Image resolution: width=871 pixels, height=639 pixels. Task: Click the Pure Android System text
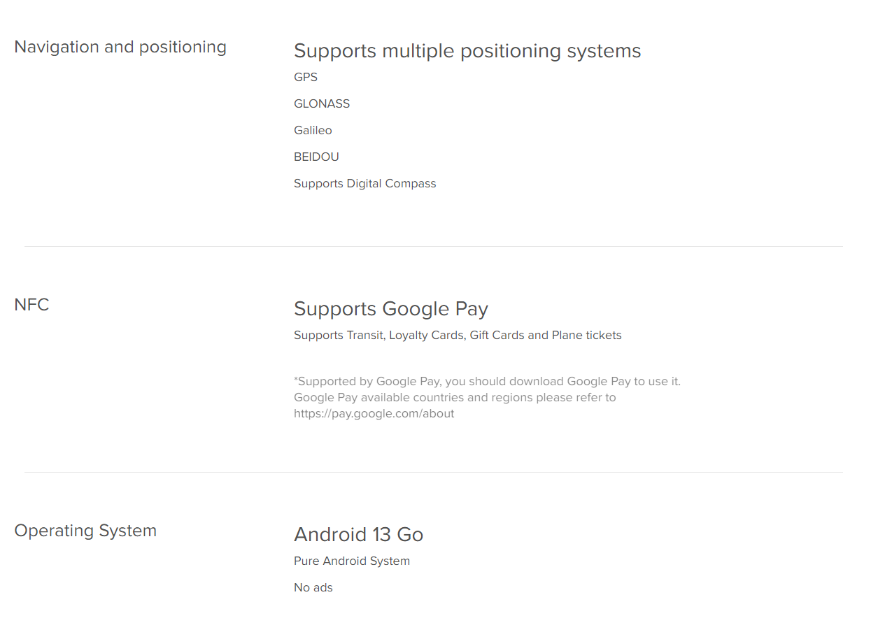coord(352,561)
